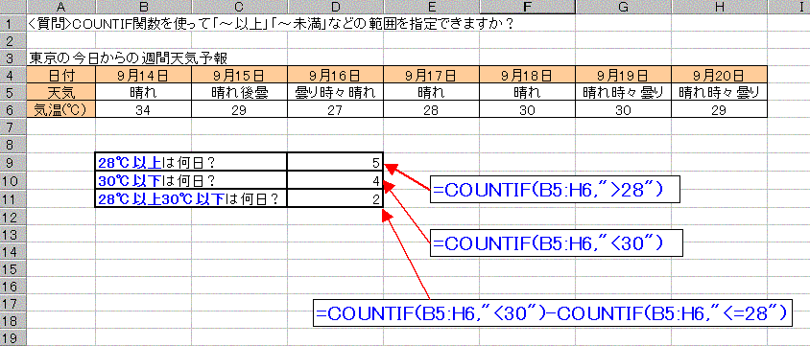
Task: Select the 日付 header cell
Action: point(61,76)
